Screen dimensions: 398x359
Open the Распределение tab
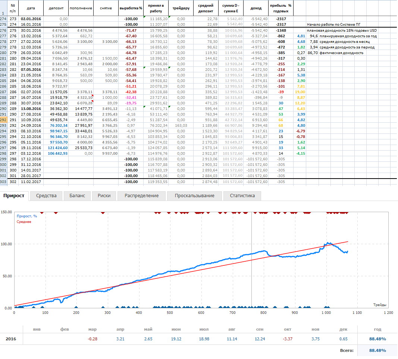[x=141, y=196]
